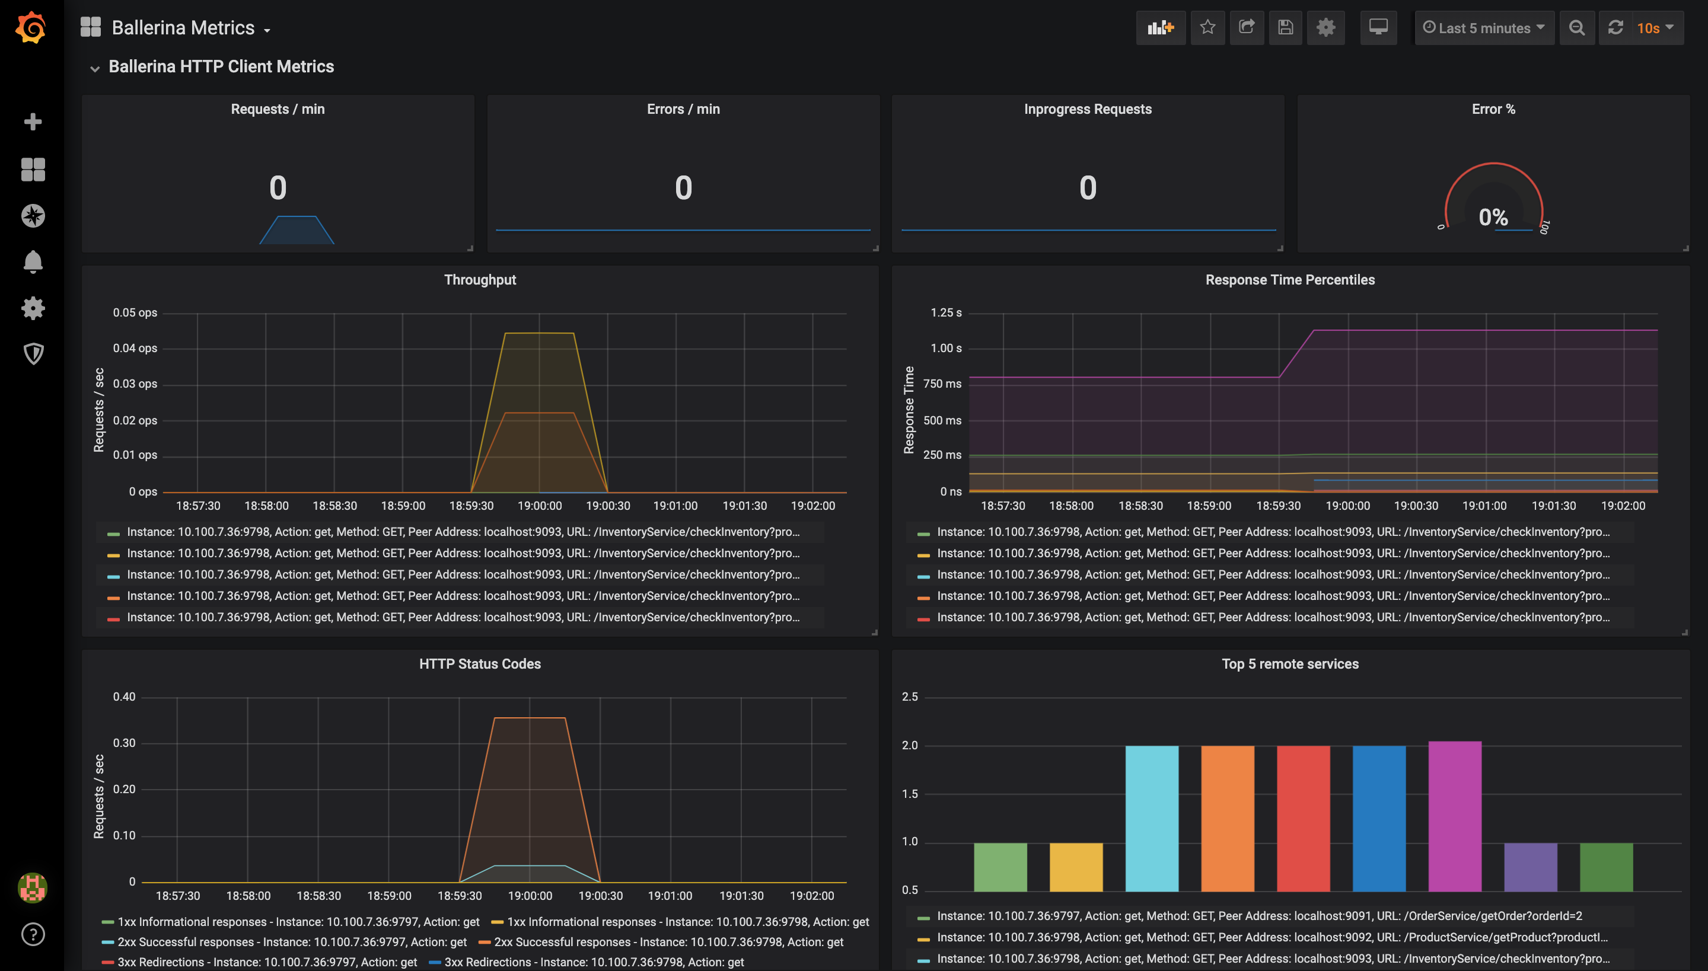Save the dashboard with disk icon
Screen dimensions: 1708x971
click(x=1285, y=27)
